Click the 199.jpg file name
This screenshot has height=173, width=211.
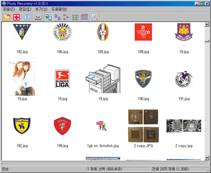(62, 146)
